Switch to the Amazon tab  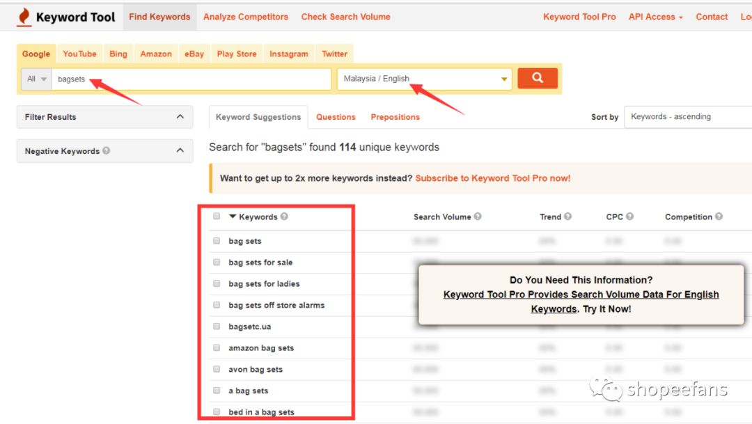[156, 54]
